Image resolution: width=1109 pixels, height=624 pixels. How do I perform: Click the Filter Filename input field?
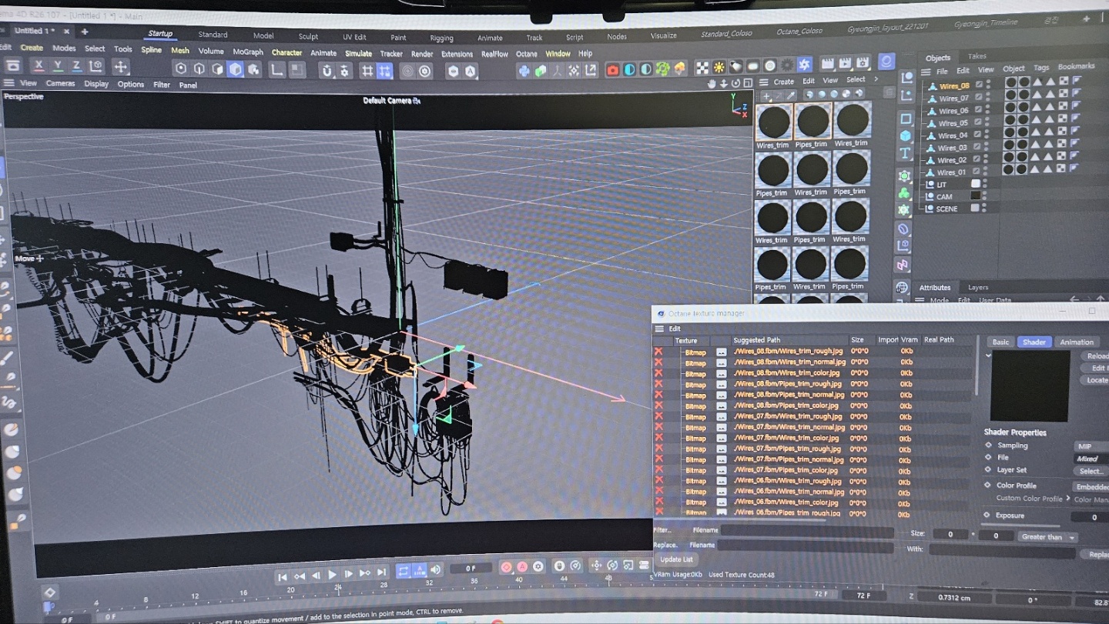coord(807,532)
